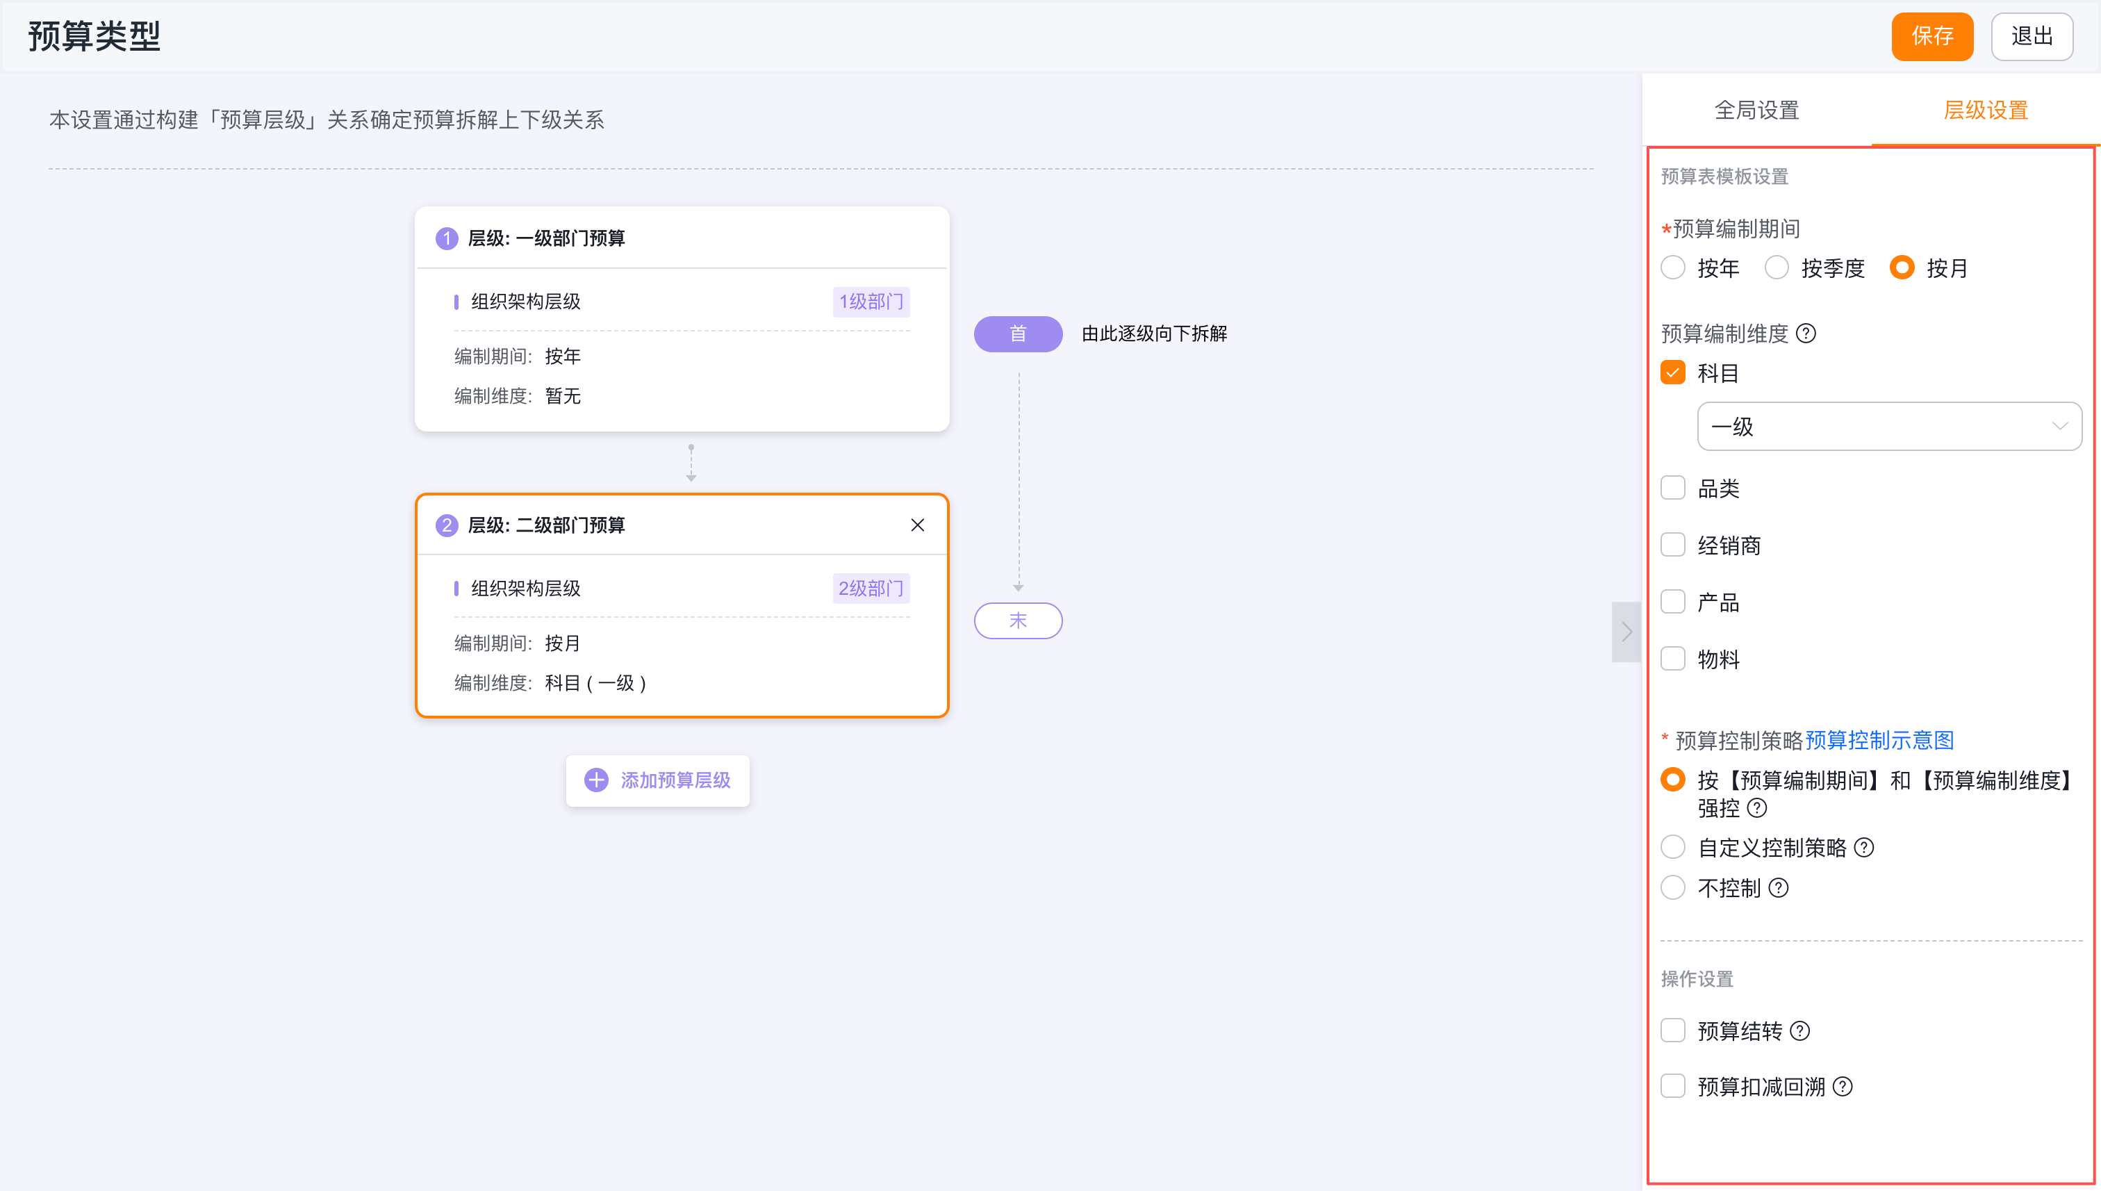The width and height of the screenshot is (2101, 1191).
Task: Click 编制期间 按月 text in level two
Action: [518, 643]
